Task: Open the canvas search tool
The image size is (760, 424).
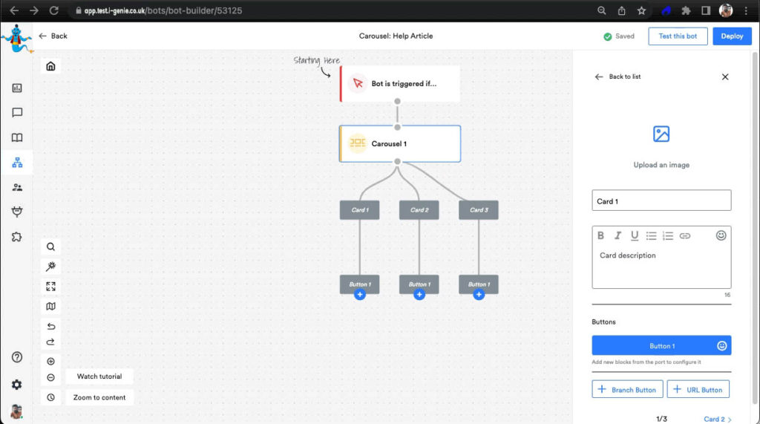Action: (x=50, y=247)
